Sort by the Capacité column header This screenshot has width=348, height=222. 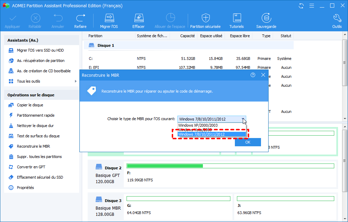(x=187, y=36)
